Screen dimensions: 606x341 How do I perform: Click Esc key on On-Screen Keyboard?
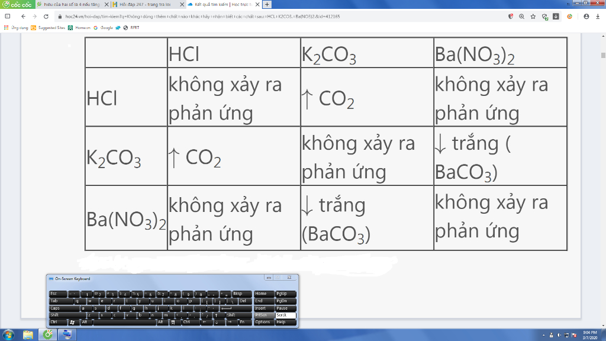point(58,294)
